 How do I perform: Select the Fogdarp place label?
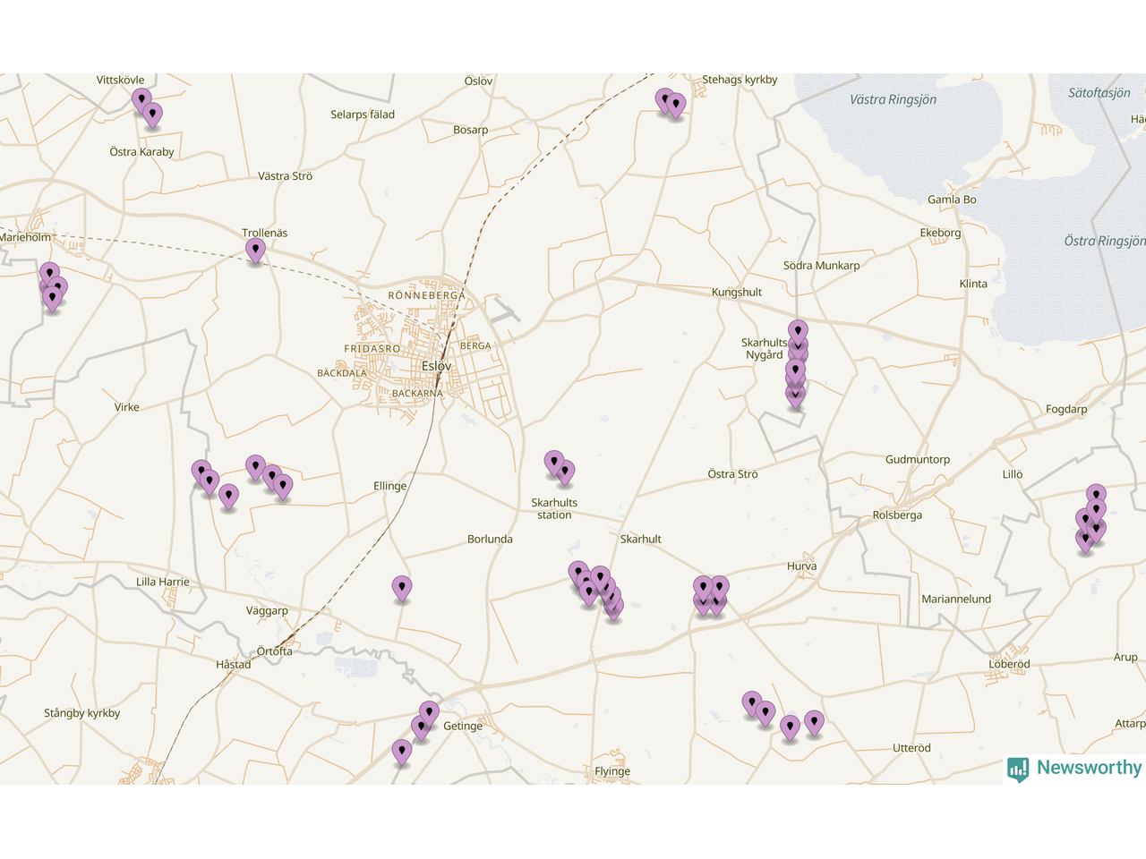tap(1066, 409)
